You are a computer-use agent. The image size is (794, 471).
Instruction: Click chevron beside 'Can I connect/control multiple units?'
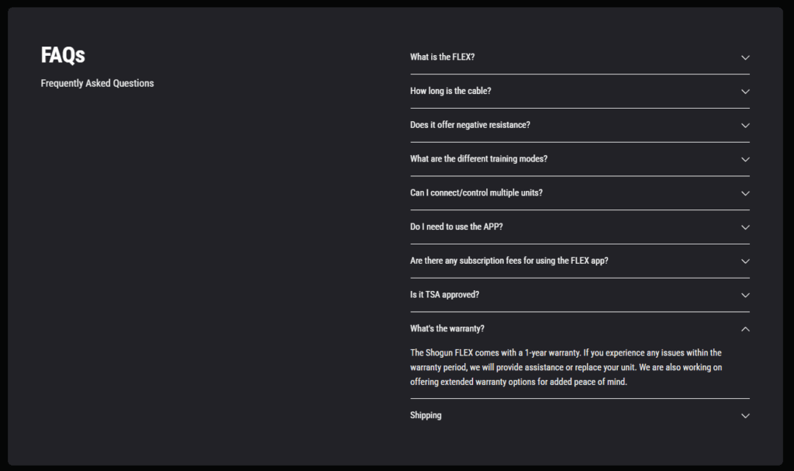point(745,194)
